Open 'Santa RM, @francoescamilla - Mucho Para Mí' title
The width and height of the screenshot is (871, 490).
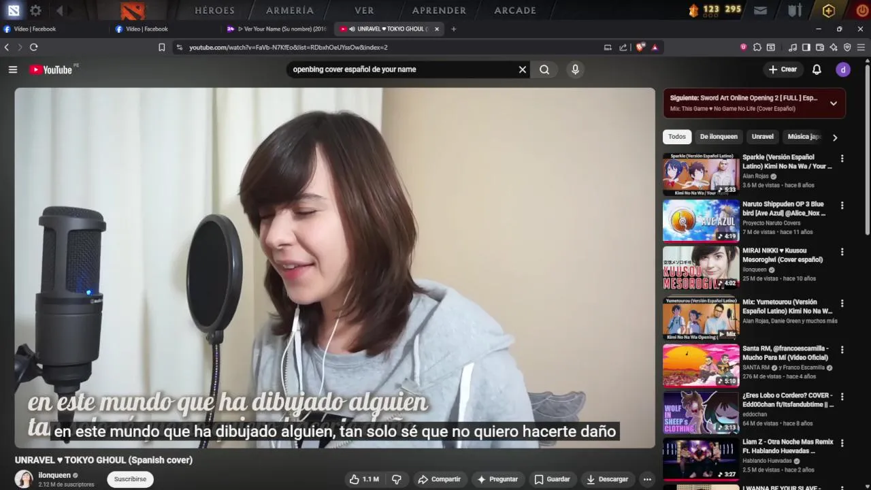pyautogui.click(x=785, y=353)
